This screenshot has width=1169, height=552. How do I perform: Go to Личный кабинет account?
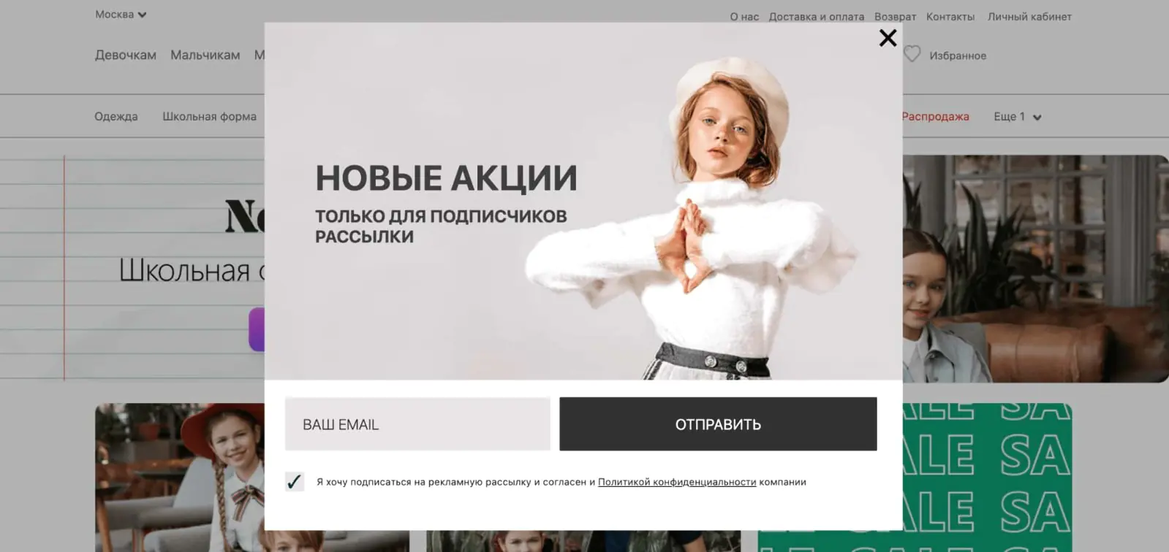click(1029, 17)
